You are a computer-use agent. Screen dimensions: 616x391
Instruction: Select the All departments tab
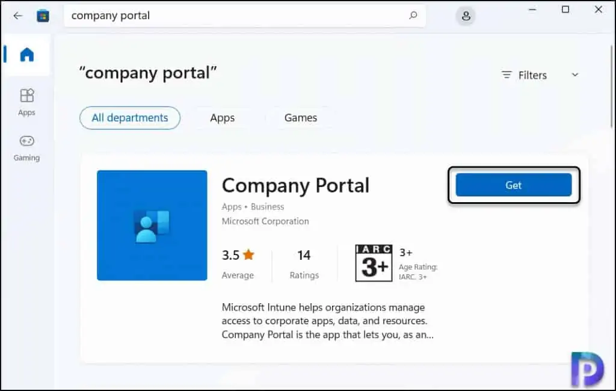(130, 118)
